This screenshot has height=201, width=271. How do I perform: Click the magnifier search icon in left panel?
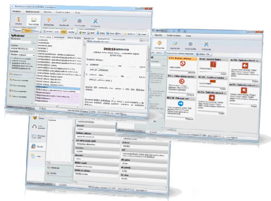[x=33, y=42]
